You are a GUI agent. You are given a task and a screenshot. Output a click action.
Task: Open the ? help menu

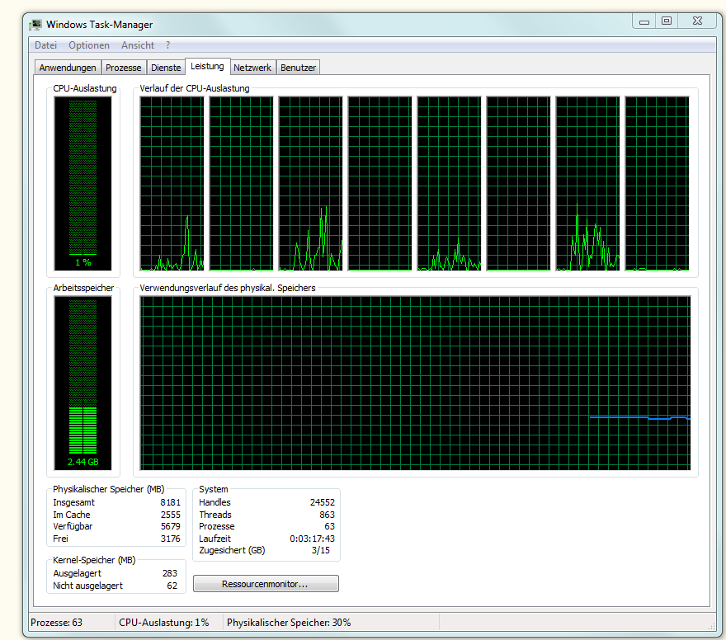coord(167,45)
